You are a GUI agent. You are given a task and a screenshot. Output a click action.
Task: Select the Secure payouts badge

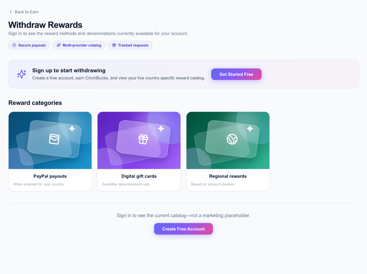29,45
